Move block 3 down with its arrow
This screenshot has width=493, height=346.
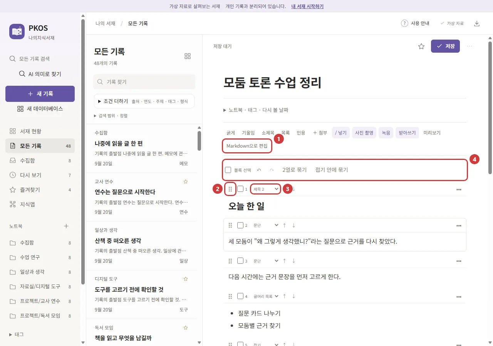pos(293,261)
